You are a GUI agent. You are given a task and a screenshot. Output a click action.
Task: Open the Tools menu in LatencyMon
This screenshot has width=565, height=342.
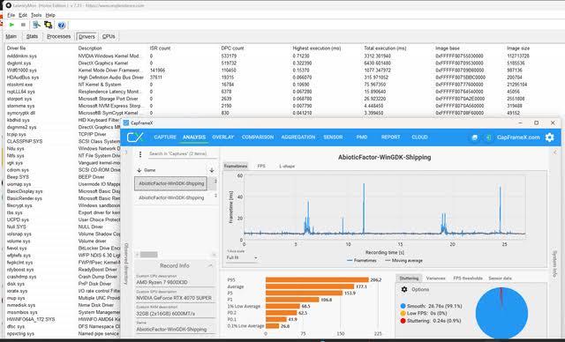tap(36, 15)
